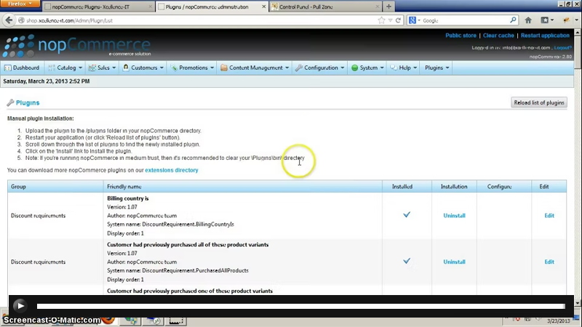Click the Customers person icon
This screenshot has height=327, width=582.
click(x=126, y=68)
